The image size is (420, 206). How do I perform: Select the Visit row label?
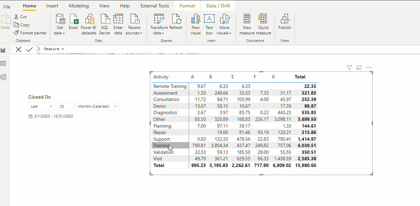[x=158, y=159]
